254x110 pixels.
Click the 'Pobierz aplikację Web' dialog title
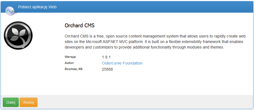pyautogui.click(x=37, y=7)
